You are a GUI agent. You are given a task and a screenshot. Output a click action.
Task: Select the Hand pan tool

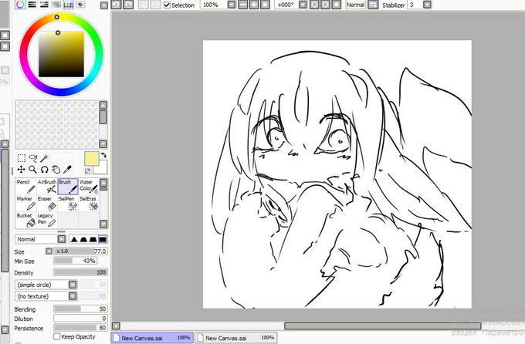(x=56, y=170)
